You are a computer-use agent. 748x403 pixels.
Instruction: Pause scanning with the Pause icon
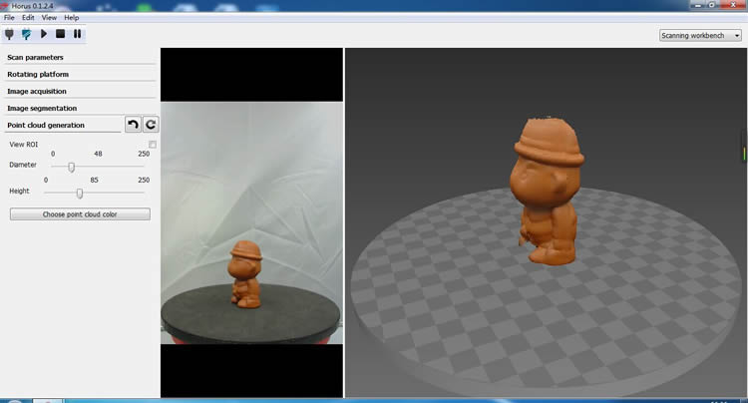(x=77, y=34)
